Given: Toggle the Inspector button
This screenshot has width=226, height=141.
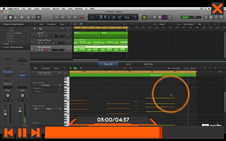Looking at the screenshot, I should point(10,17).
